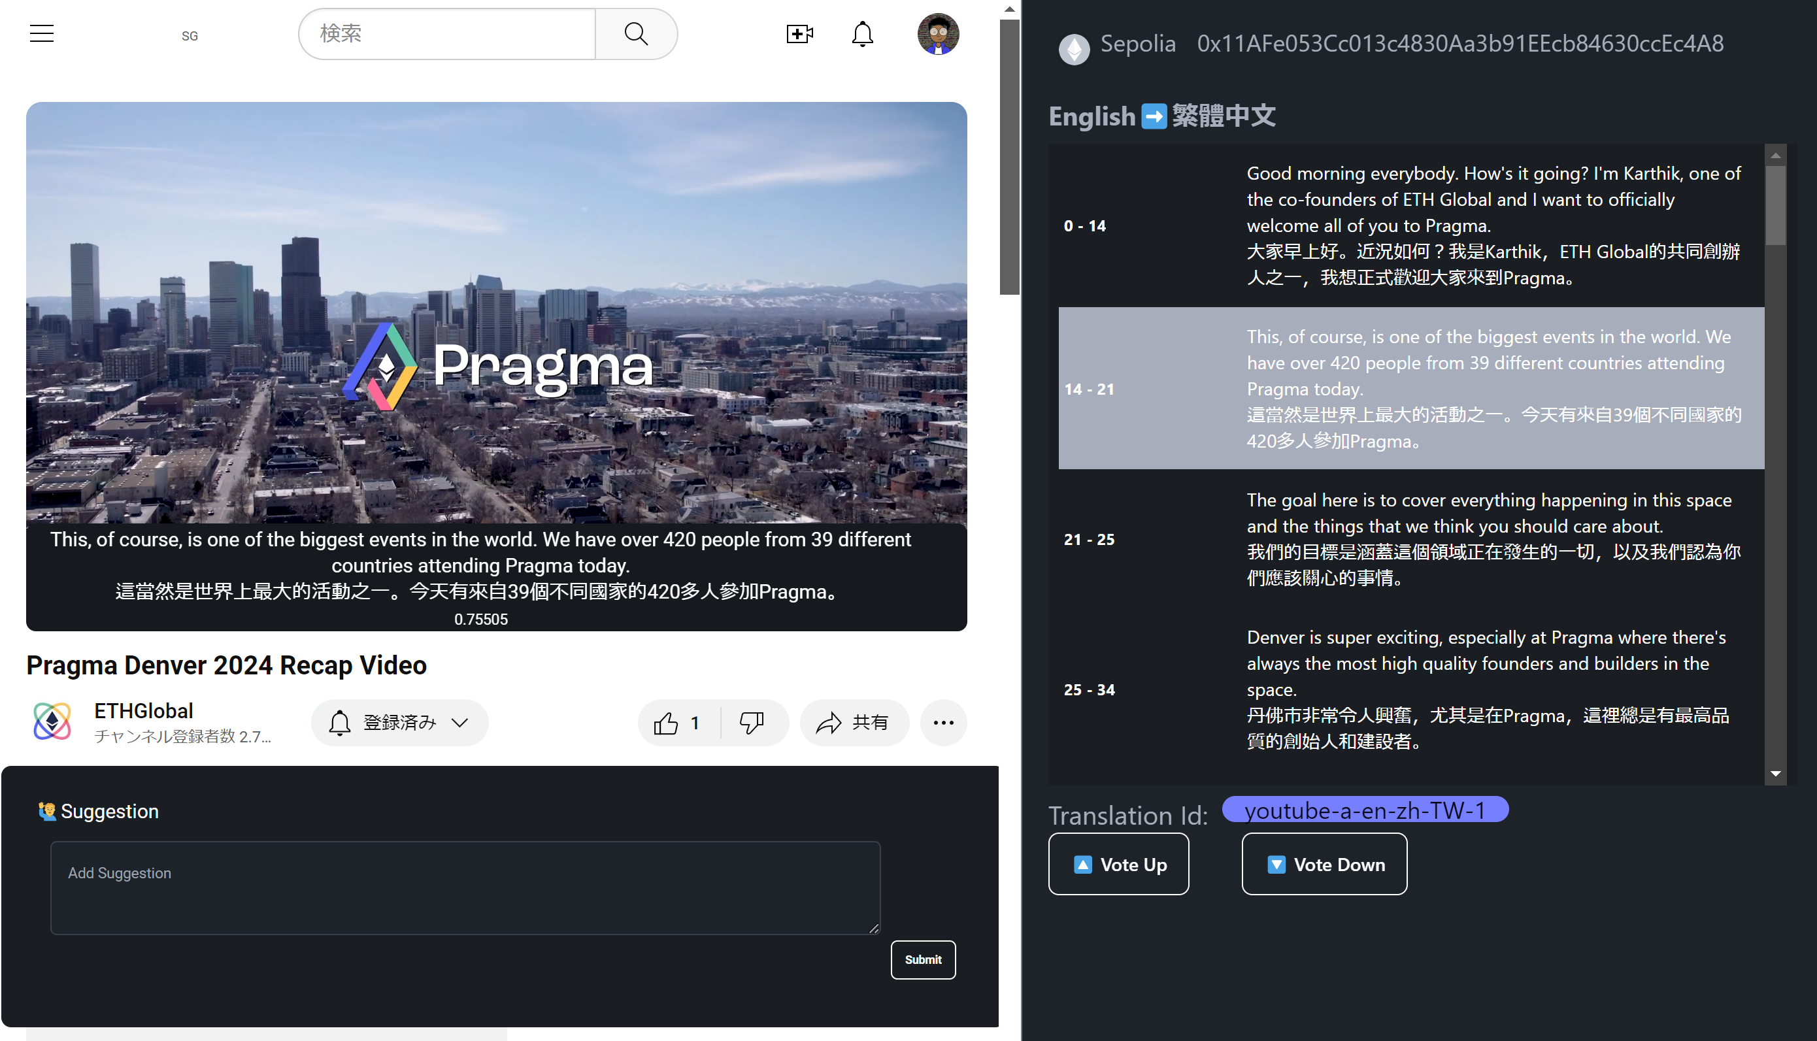Submit the suggestion
The height and width of the screenshot is (1041, 1817).
pyautogui.click(x=922, y=959)
